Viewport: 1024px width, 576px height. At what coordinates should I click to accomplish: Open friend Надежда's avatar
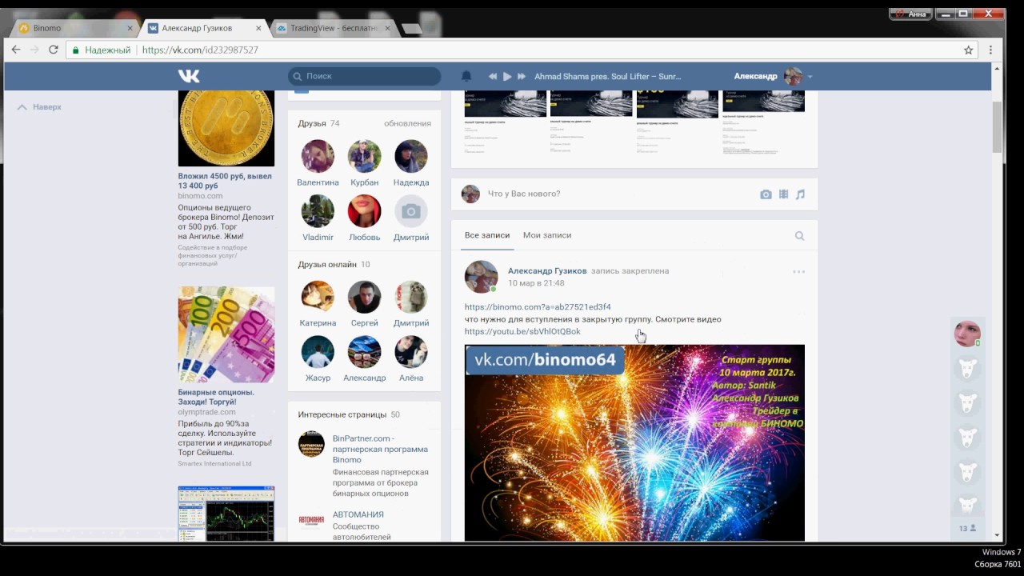[x=411, y=156]
